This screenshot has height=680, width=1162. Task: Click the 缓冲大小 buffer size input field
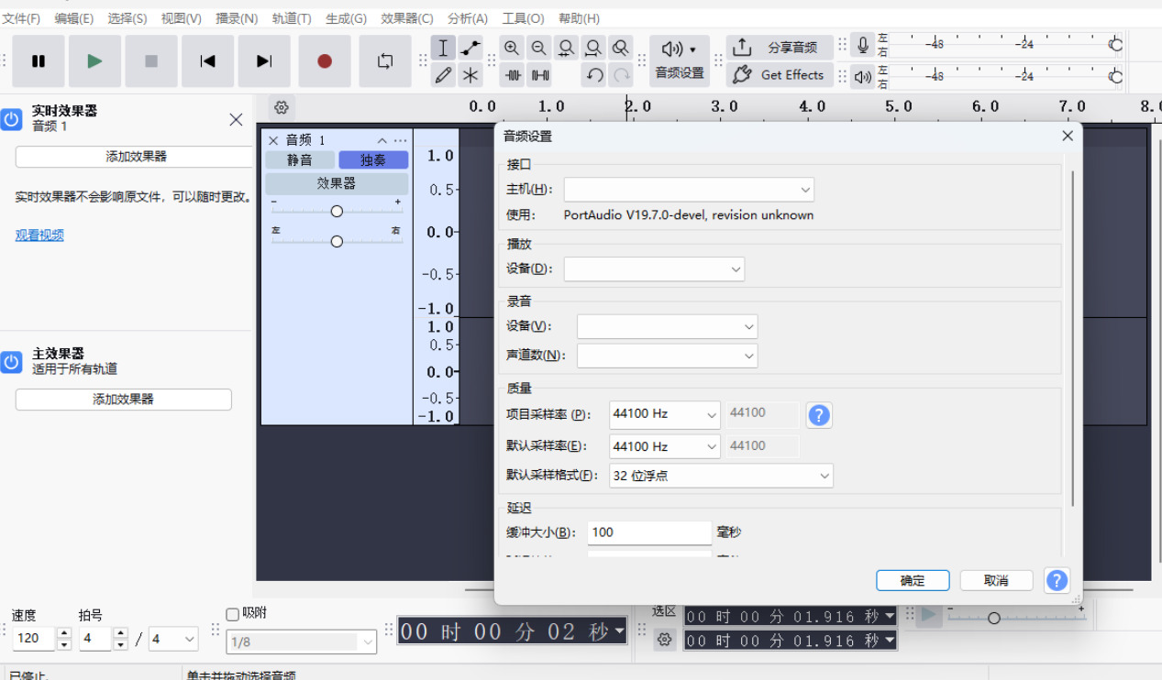(x=649, y=532)
